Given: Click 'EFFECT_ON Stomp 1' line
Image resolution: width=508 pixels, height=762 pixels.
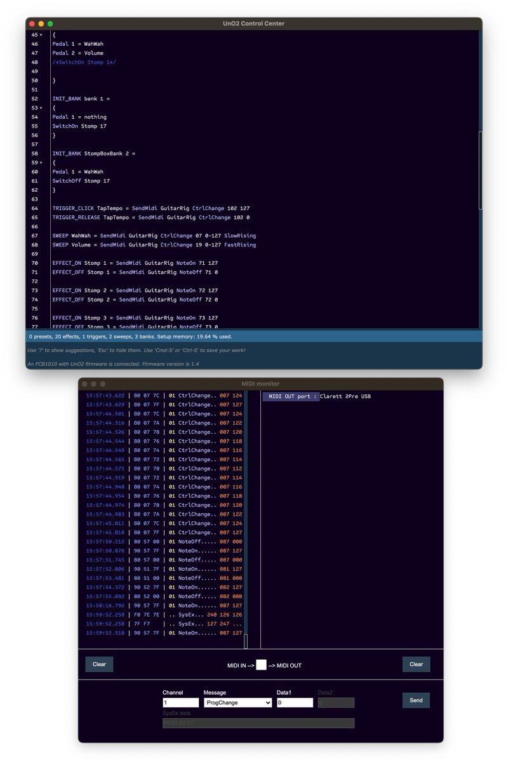Looking at the screenshot, I should click(135, 263).
